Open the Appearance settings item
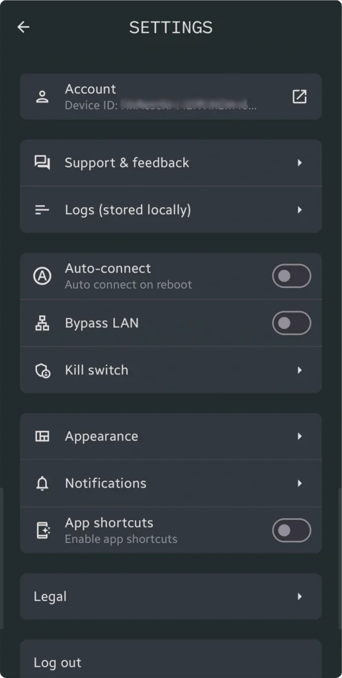342x678 pixels. 171,436
